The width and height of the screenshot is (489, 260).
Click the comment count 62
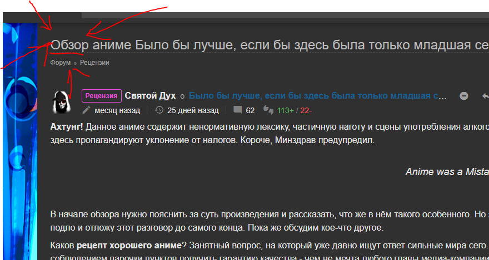pos(250,110)
